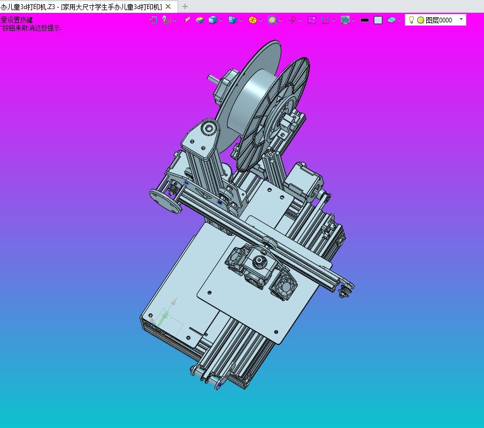Open the orange sphere icon's dropdown arrow
The width and height of the screenshot is (484, 428).
click(261, 20)
